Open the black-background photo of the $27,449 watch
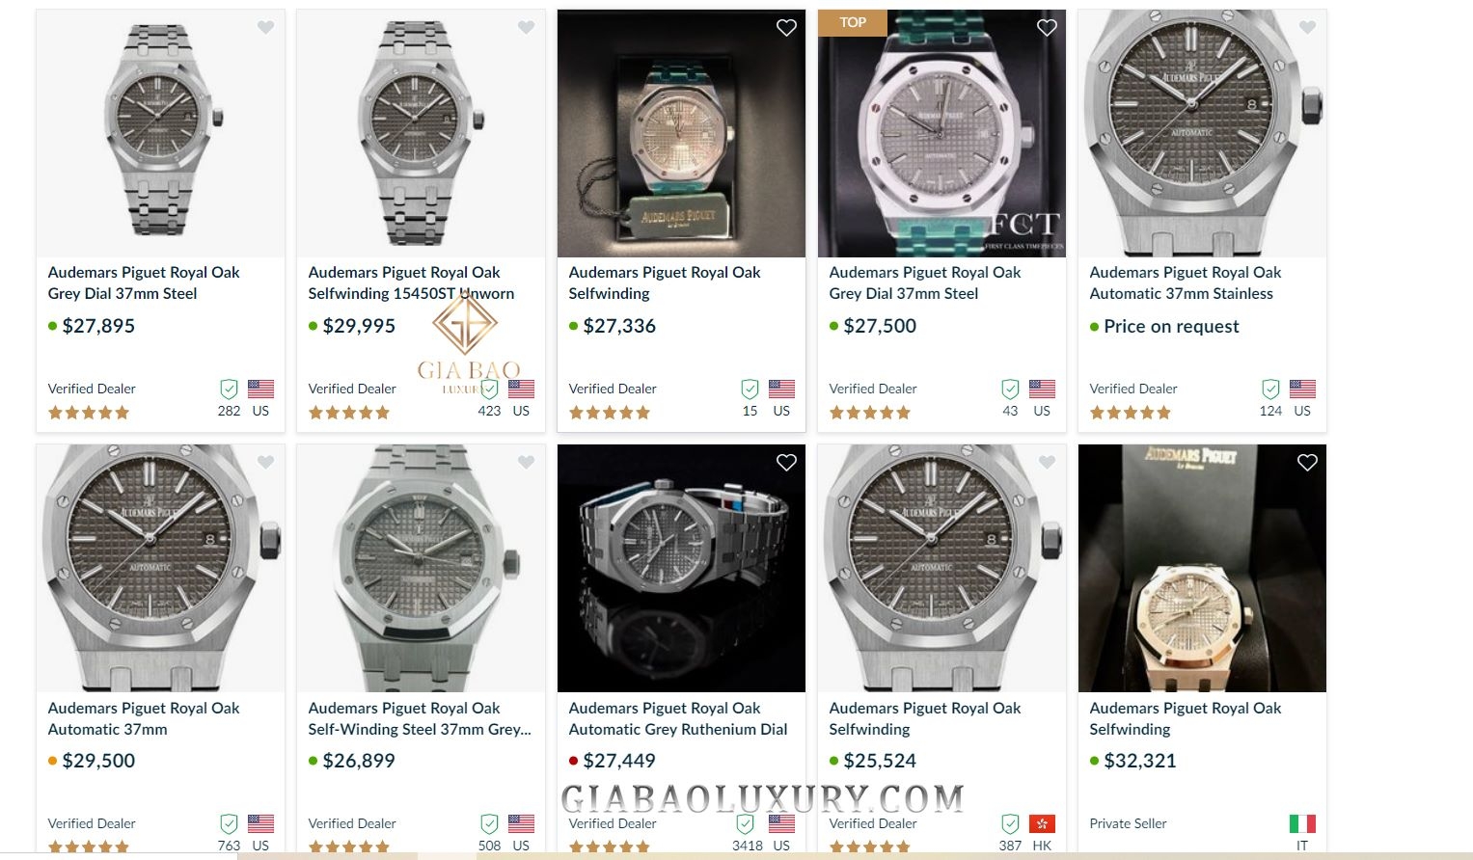Image resolution: width=1473 pixels, height=860 pixels. tap(681, 568)
